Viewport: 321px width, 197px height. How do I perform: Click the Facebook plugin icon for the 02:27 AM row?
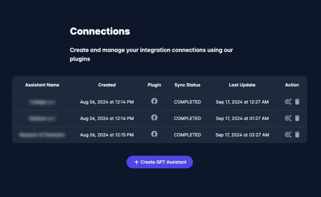point(154,134)
